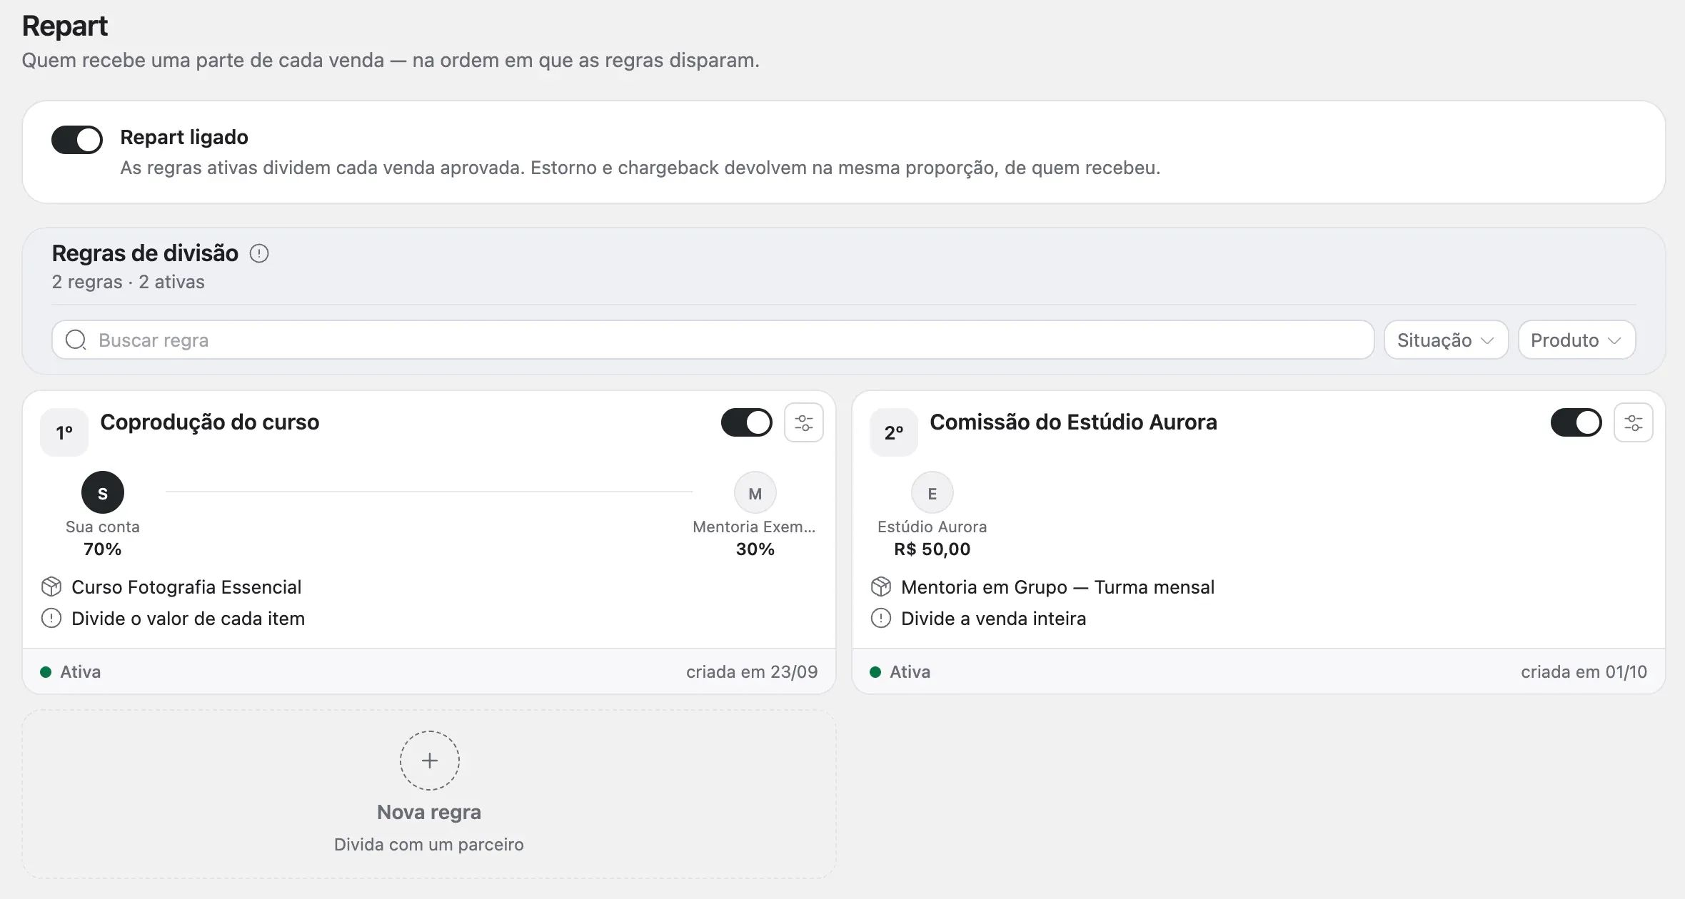This screenshot has width=1685, height=899.
Task: Open settings icon for Coprodução do curso rule
Action: 804,422
